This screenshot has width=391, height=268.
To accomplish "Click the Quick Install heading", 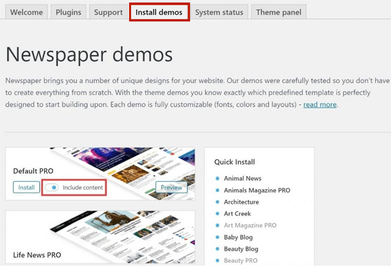I will pos(235,162).
